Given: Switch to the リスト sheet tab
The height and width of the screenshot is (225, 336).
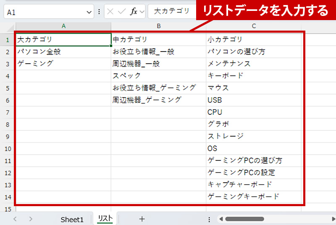Looking at the screenshot, I should pos(105,219).
